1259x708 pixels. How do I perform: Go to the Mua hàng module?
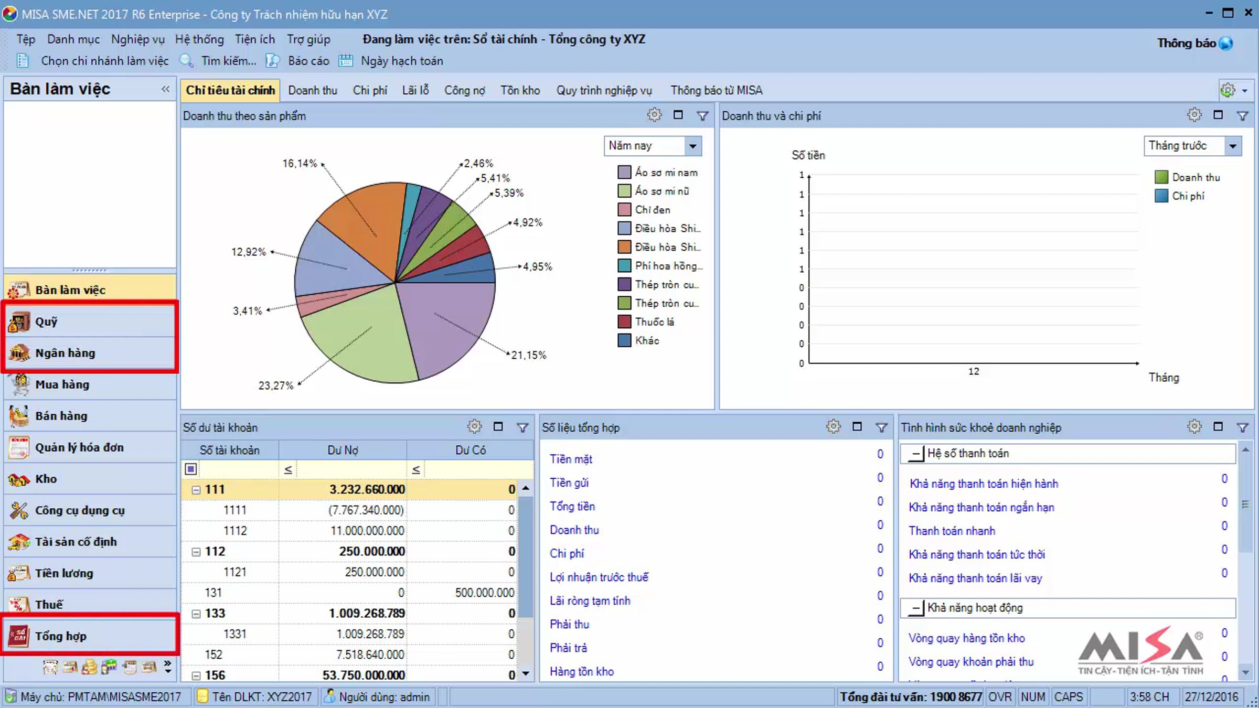pyautogui.click(x=90, y=384)
